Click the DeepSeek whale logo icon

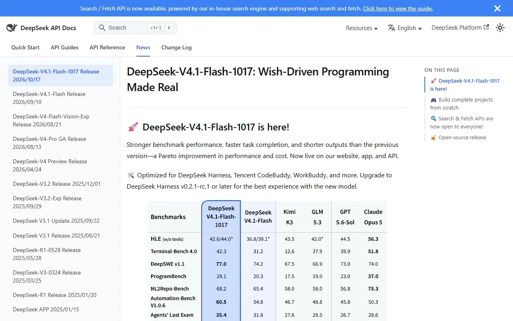(12, 28)
